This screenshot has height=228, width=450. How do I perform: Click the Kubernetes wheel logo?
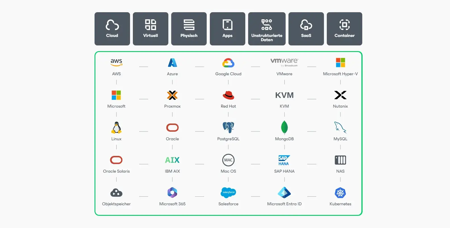[340, 193]
